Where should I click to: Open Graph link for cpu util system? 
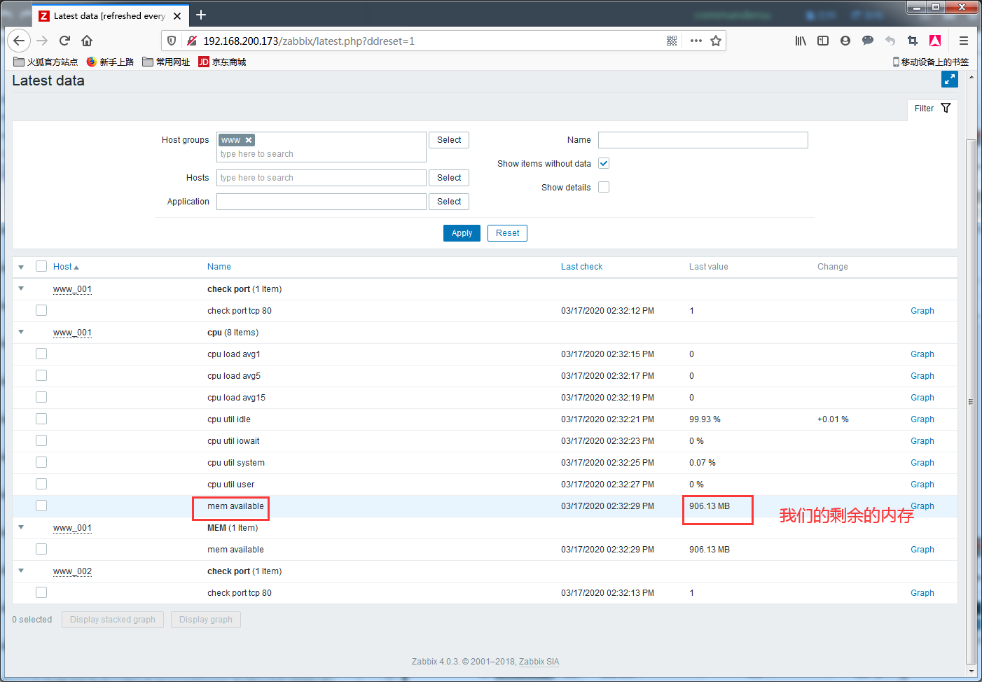click(922, 463)
